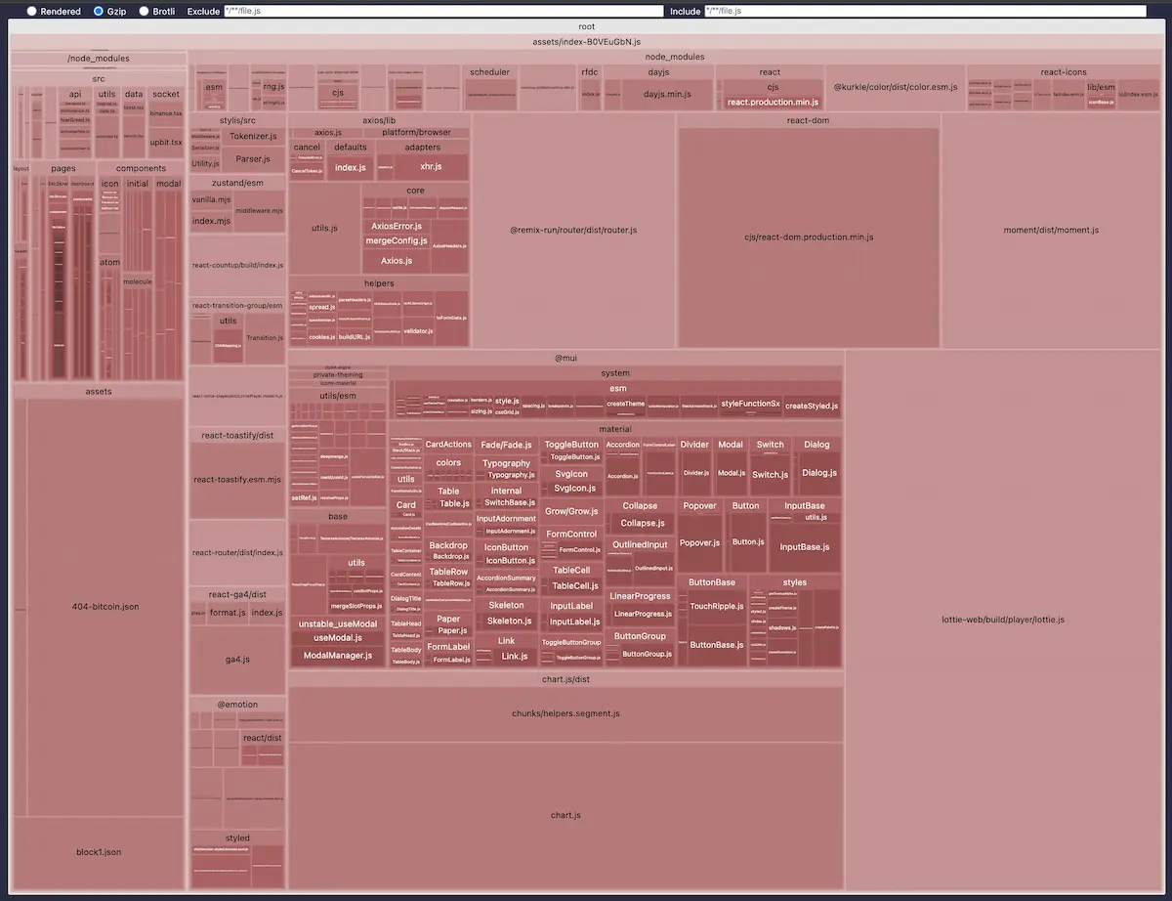
Task: Click the react-dom group header
Action: [809, 120]
